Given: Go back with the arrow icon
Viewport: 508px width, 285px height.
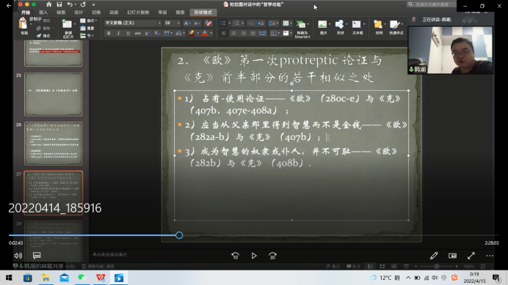Looking at the screenshot, I should tap(9, 6).
